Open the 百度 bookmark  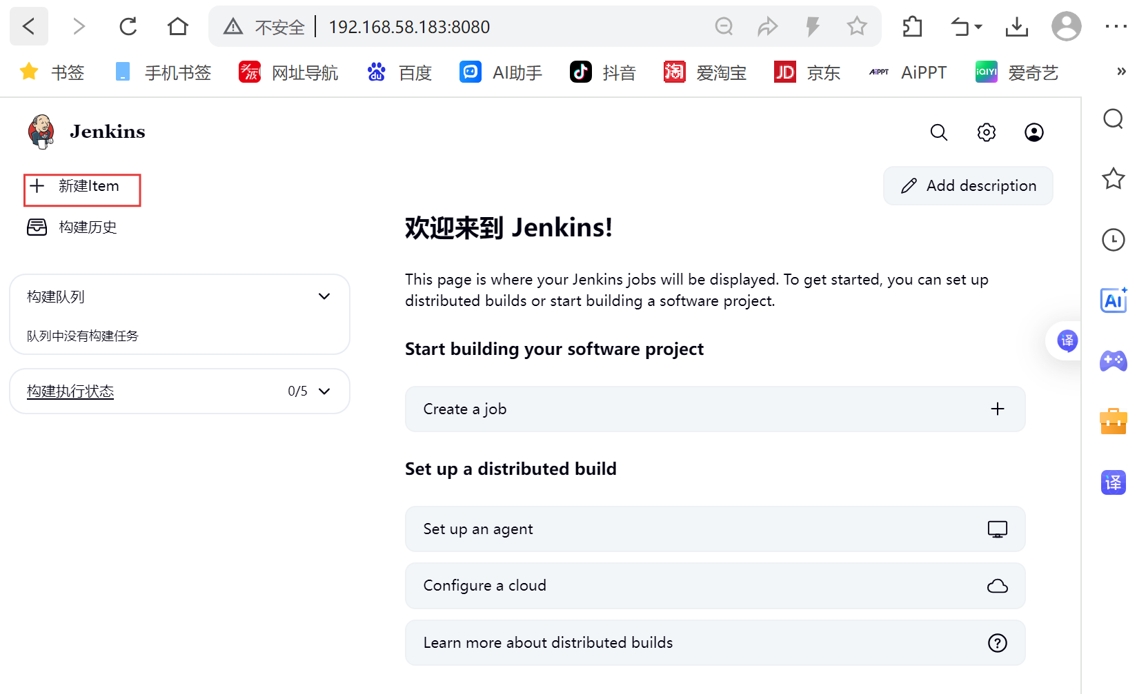[x=399, y=72]
